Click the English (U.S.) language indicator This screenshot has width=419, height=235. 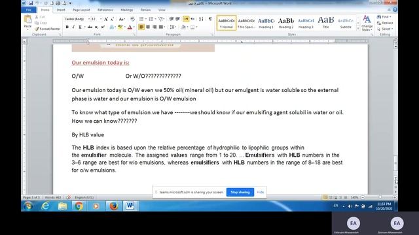(84, 197)
